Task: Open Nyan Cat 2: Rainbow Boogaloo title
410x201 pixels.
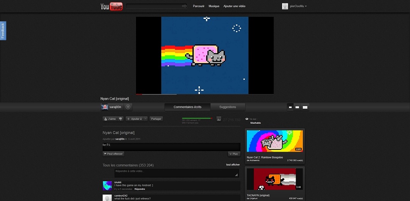Action: coord(265,157)
